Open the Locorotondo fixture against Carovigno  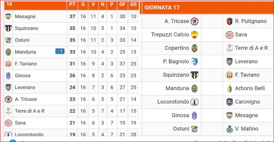[208, 102]
